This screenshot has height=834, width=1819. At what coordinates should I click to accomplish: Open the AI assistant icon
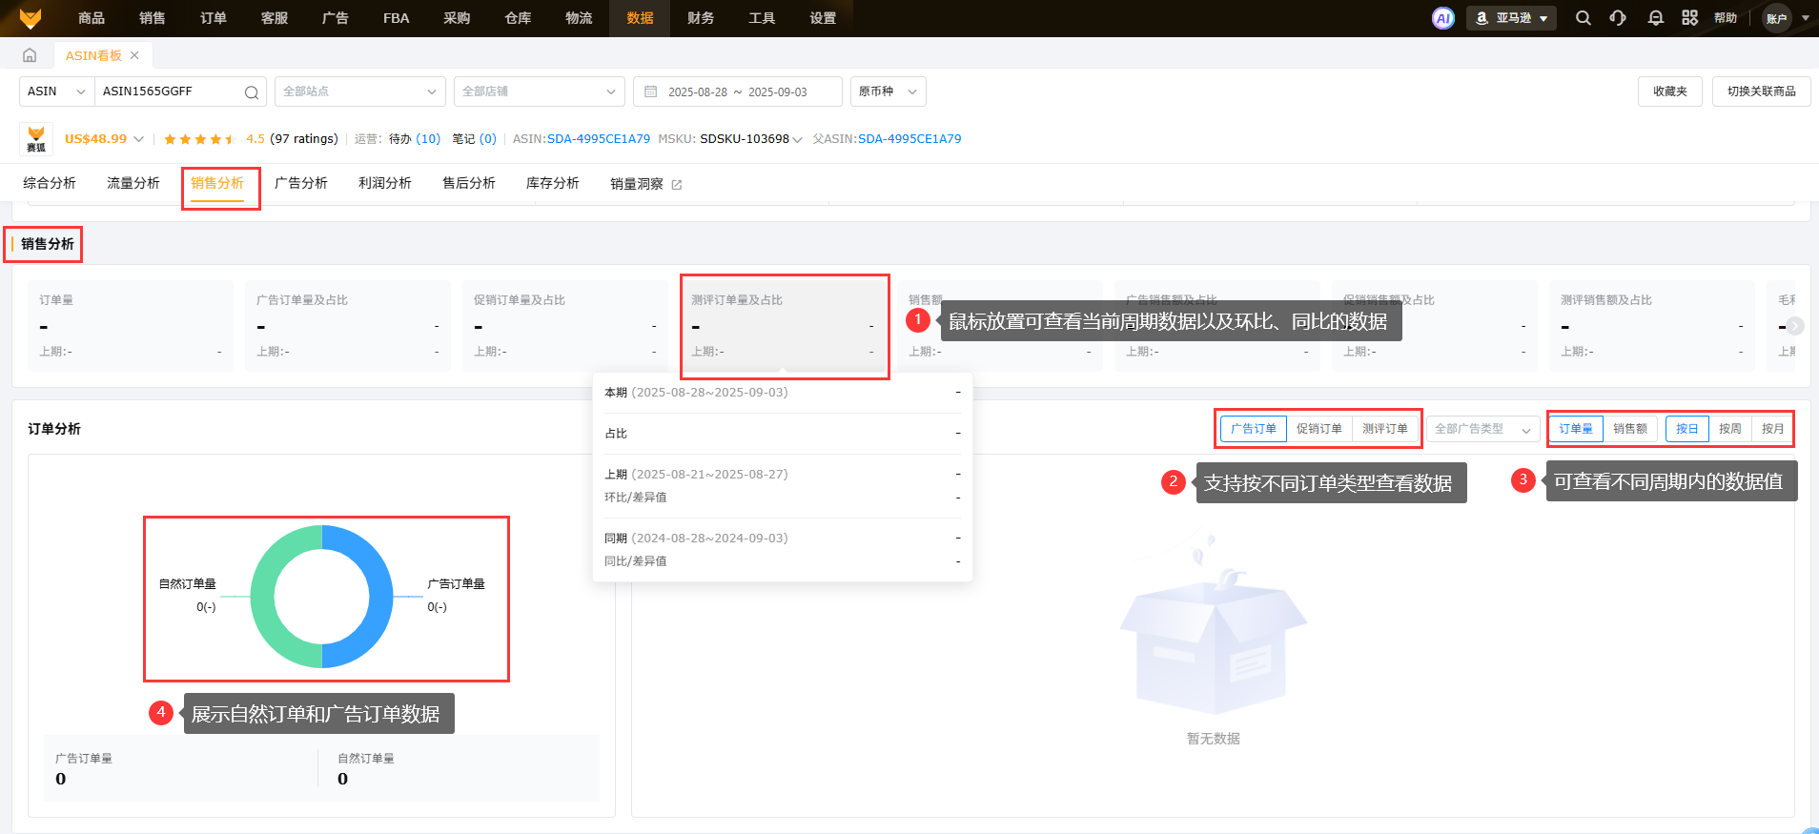[1443, 18]
